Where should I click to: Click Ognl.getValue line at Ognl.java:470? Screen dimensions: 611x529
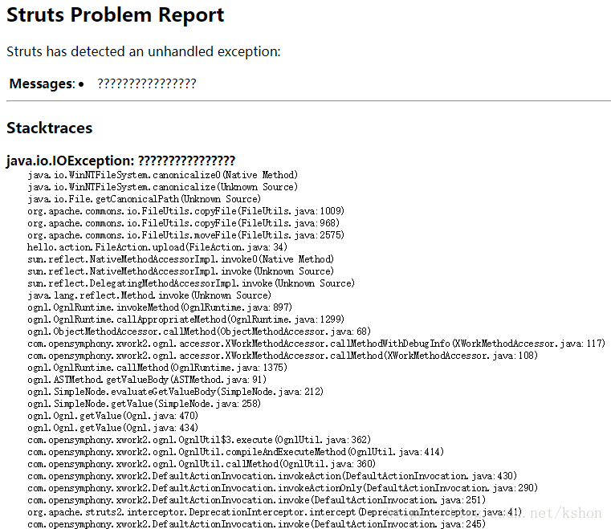tap(113, 417)
